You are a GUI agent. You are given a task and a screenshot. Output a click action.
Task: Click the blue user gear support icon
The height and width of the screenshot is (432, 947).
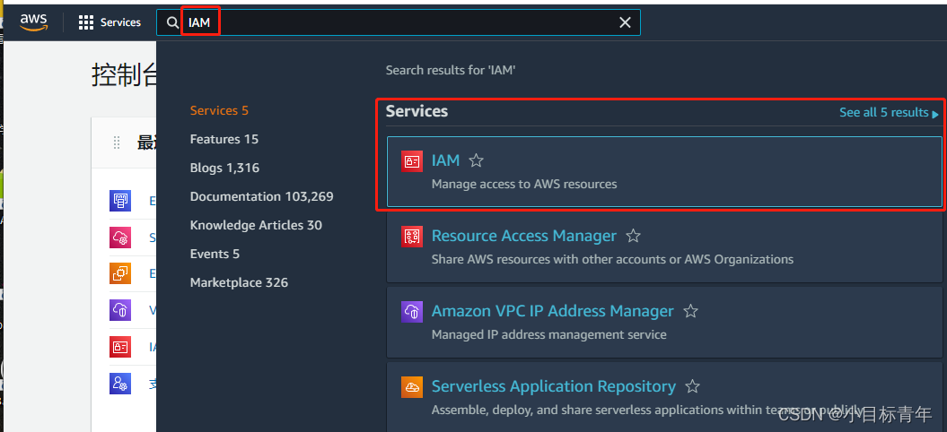pyautogui.click(x=120, y=384)
